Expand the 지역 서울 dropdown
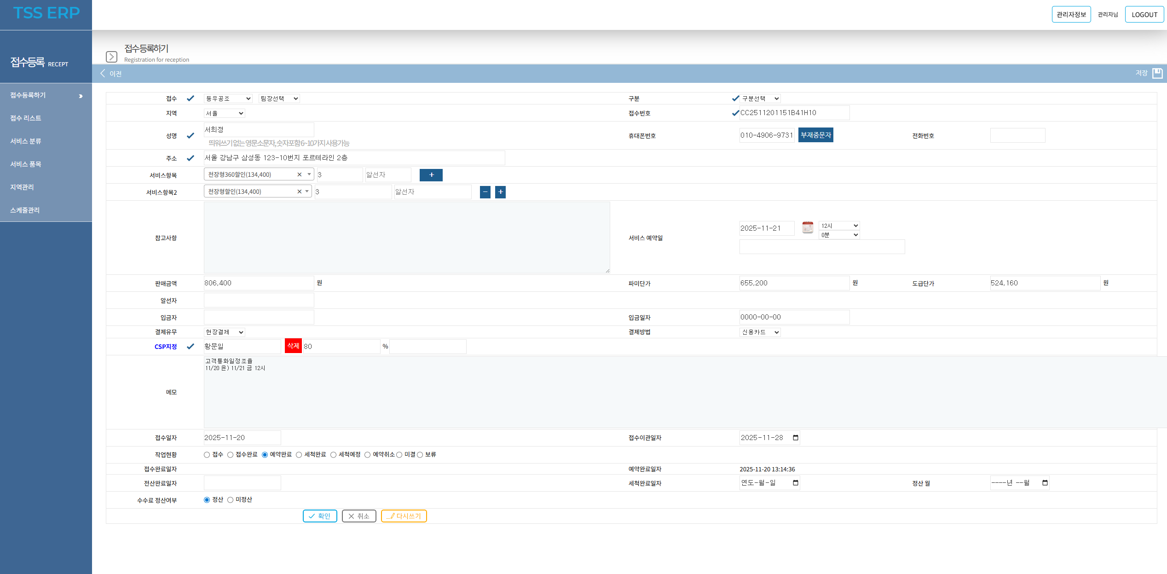 click(224, 113)
